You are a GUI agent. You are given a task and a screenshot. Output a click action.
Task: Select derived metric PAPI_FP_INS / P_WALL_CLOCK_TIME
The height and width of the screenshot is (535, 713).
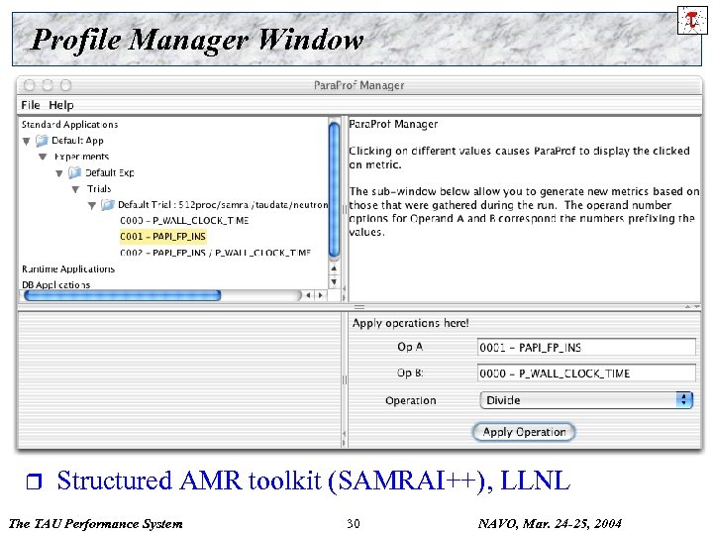click(216, 253)
